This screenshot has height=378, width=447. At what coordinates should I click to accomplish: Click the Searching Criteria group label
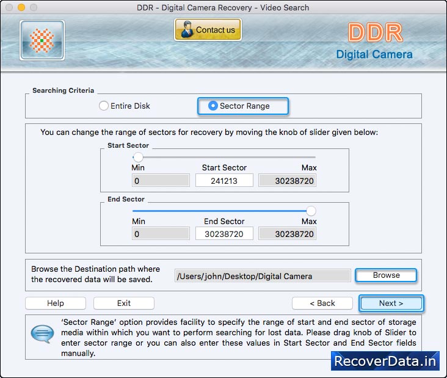[x=64, y=90]
